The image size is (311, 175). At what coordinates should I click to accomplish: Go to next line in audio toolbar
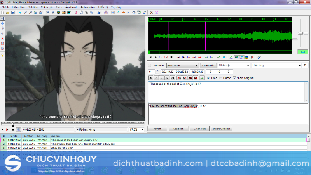click(156, 57)
